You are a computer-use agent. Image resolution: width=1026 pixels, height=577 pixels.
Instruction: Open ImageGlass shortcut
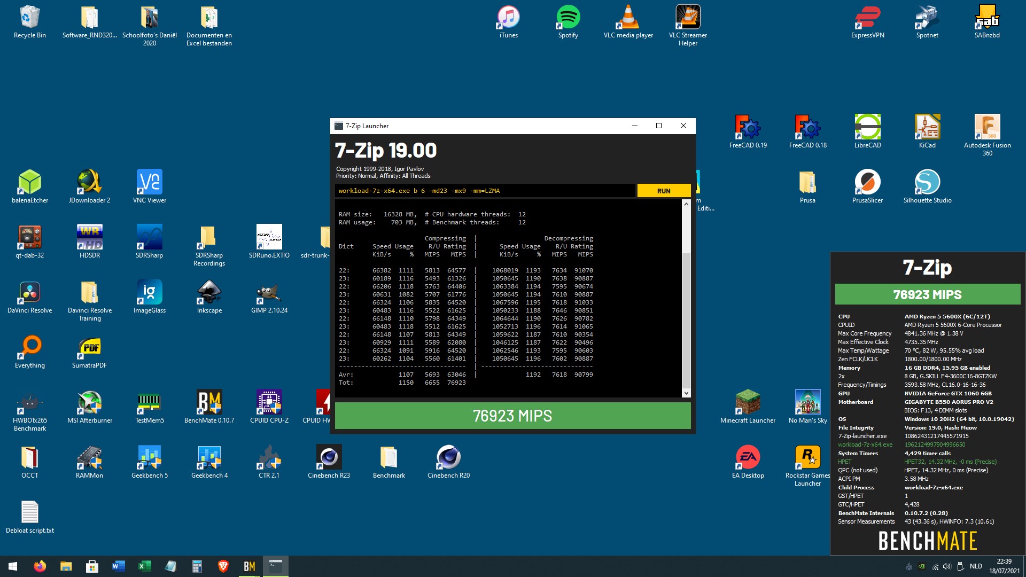coord(150,297)
